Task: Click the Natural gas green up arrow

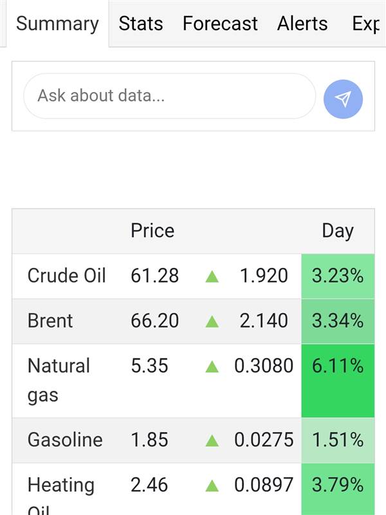Action: (212, 367)
